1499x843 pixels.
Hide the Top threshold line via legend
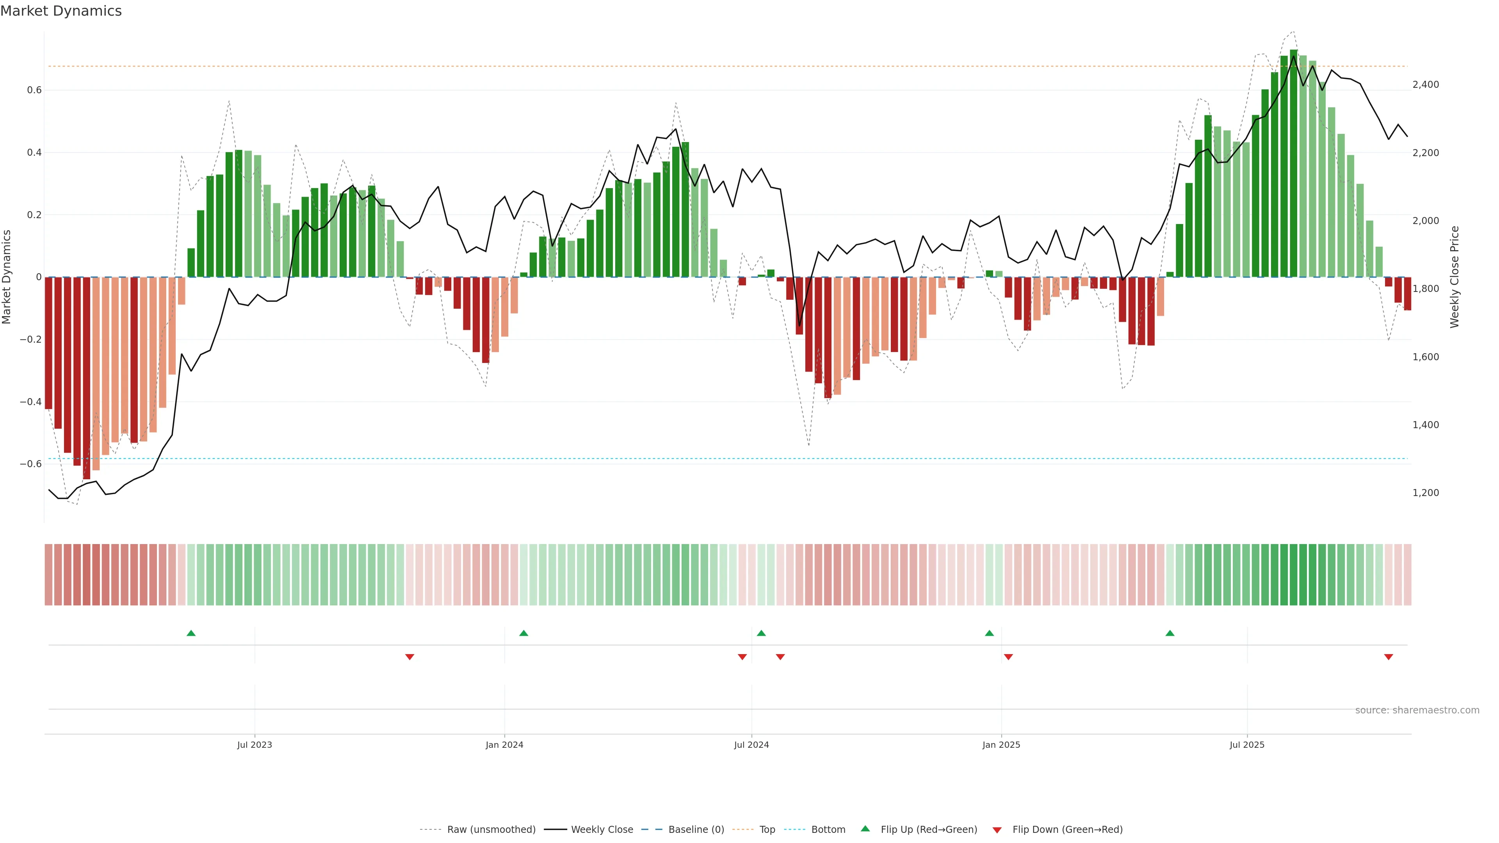coord(767,830)
